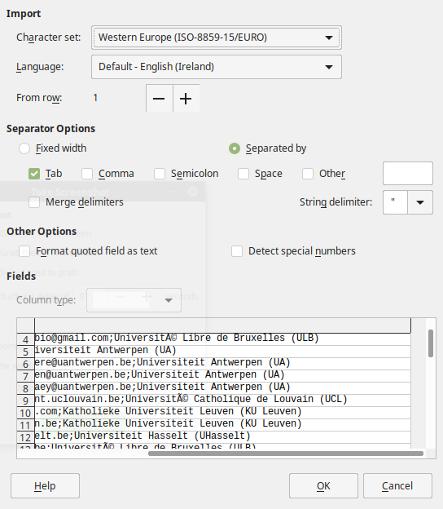Click the 'bio@gmail.com' preview row

[x=222, y=338]
